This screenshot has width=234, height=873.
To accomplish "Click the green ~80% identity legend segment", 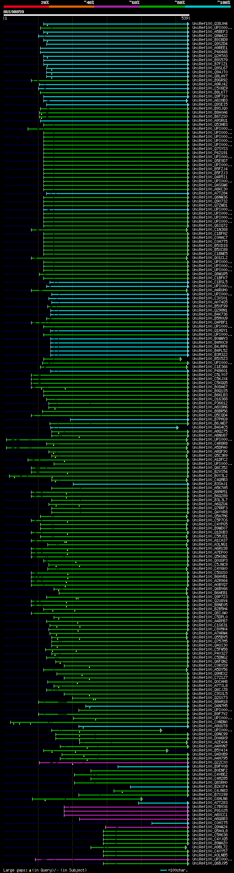I will 162,7.
